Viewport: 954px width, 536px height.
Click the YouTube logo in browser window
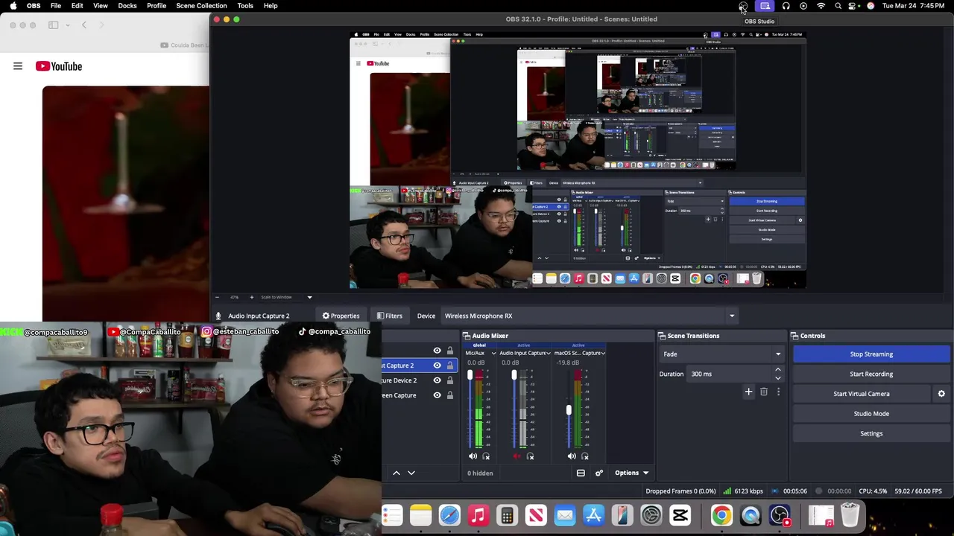tap(59, 66)
